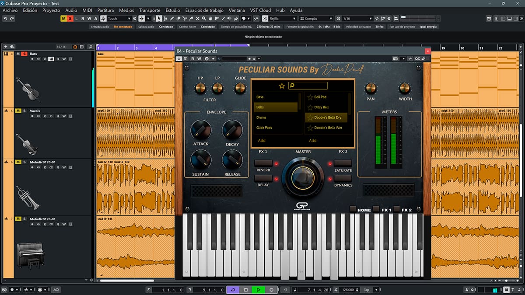Click the favorites star next to search
The height and width of the screenshot is (295, 525).
(x=282, y=86)
